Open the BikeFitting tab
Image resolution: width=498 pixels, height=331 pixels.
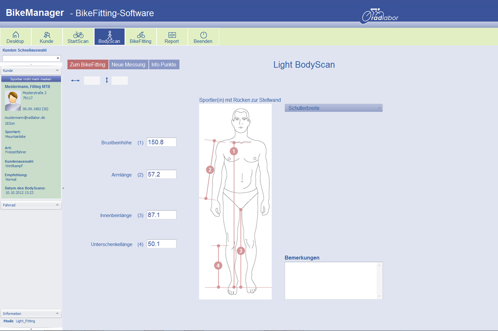[x=141, y=37]
